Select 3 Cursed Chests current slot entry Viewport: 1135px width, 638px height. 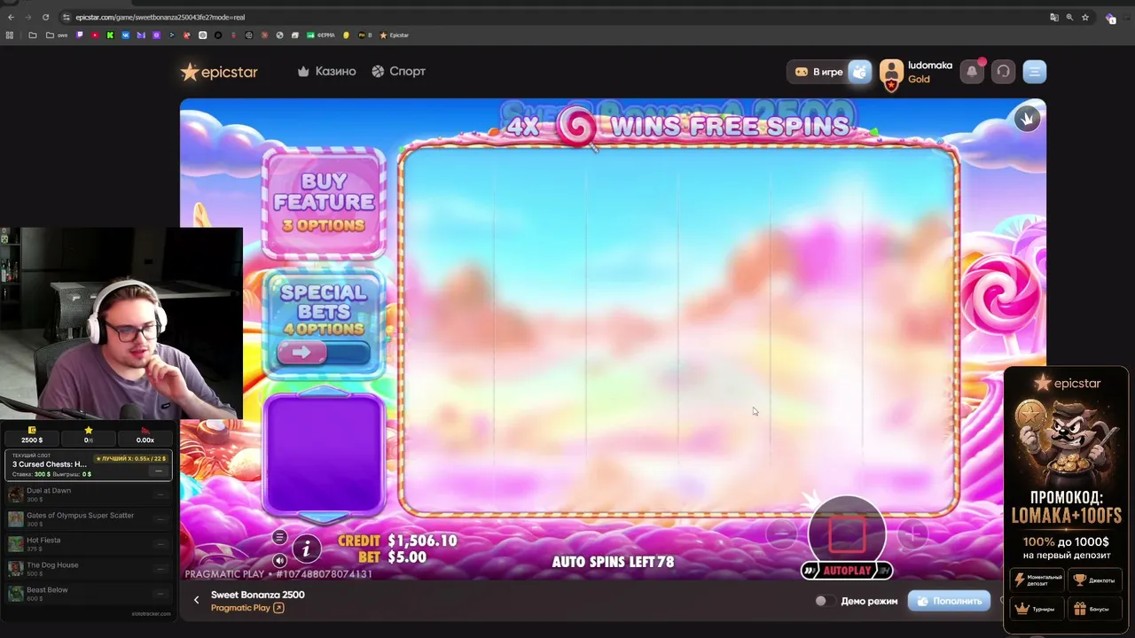89,464
